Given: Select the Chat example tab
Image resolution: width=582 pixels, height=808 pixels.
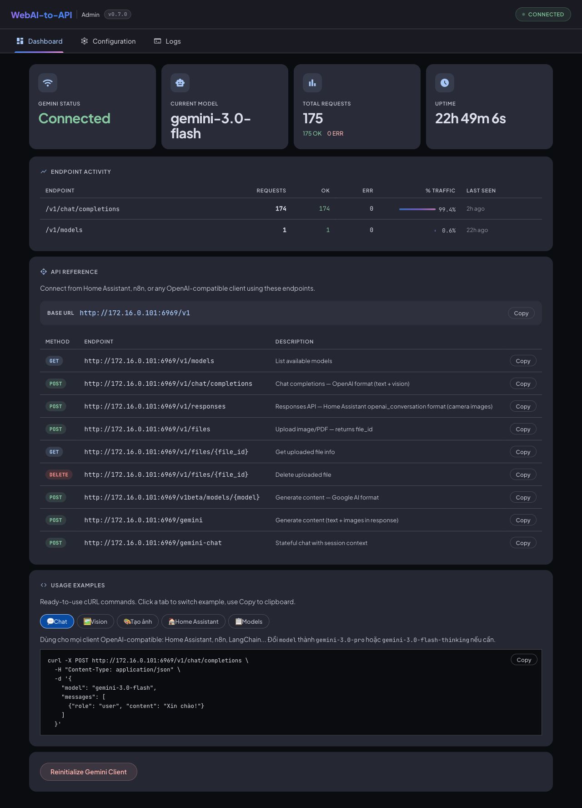Looking at the screenshot, I should point(57,621).
